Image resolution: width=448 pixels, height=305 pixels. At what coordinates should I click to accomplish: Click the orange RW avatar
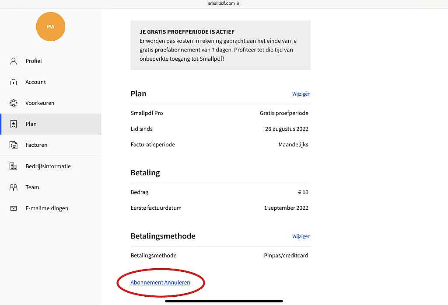51,27
